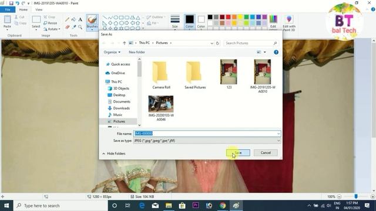Open Desktop in navigation pane
The width and height of the screenshot is (376, 211).
[116, 95]
